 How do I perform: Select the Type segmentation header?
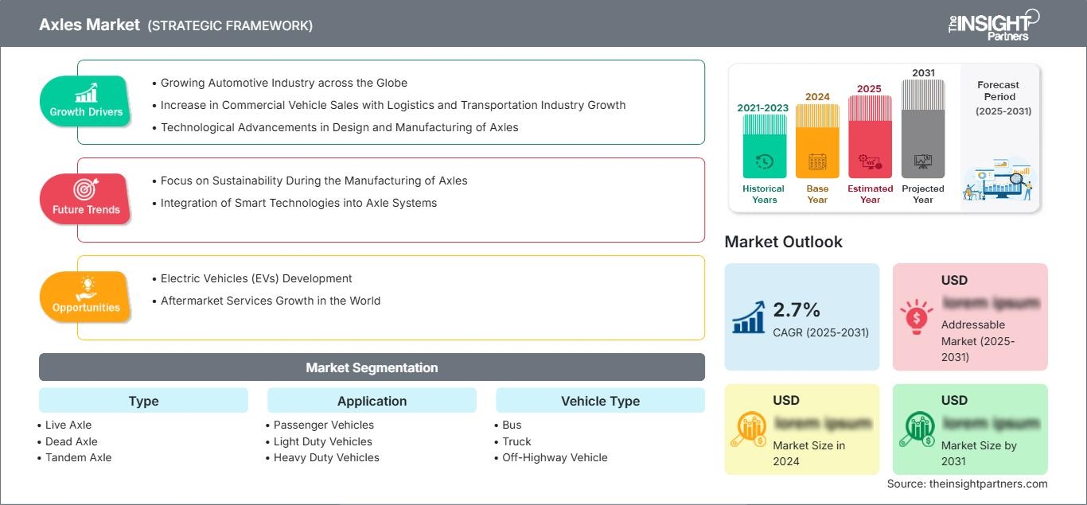coord(143,401)
